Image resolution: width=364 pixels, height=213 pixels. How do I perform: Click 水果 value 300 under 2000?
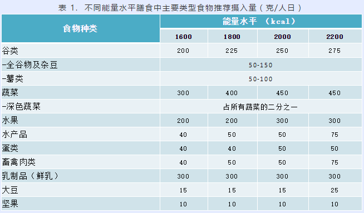[282, 121]
